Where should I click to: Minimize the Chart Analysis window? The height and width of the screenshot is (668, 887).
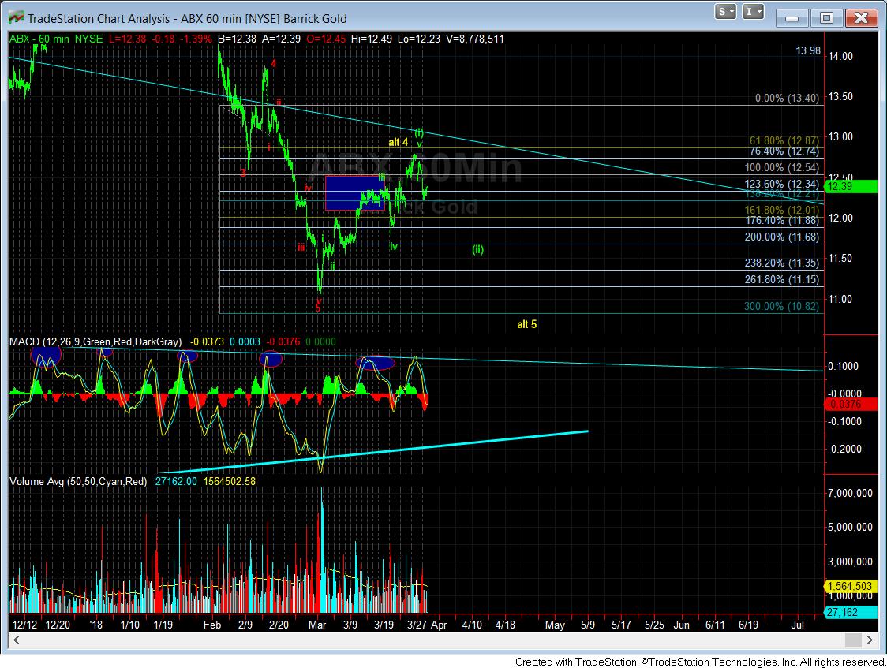[x=792, y=18]
